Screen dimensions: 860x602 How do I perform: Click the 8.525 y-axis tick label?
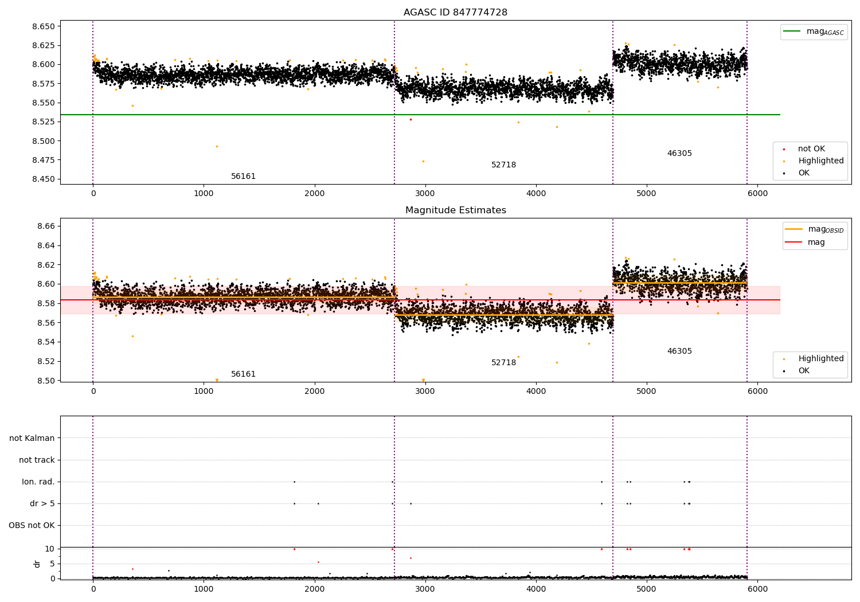click(44, 122)
